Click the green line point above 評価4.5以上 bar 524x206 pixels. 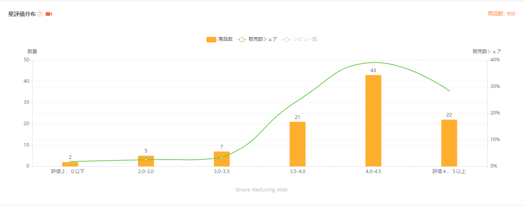click(449, 91)
